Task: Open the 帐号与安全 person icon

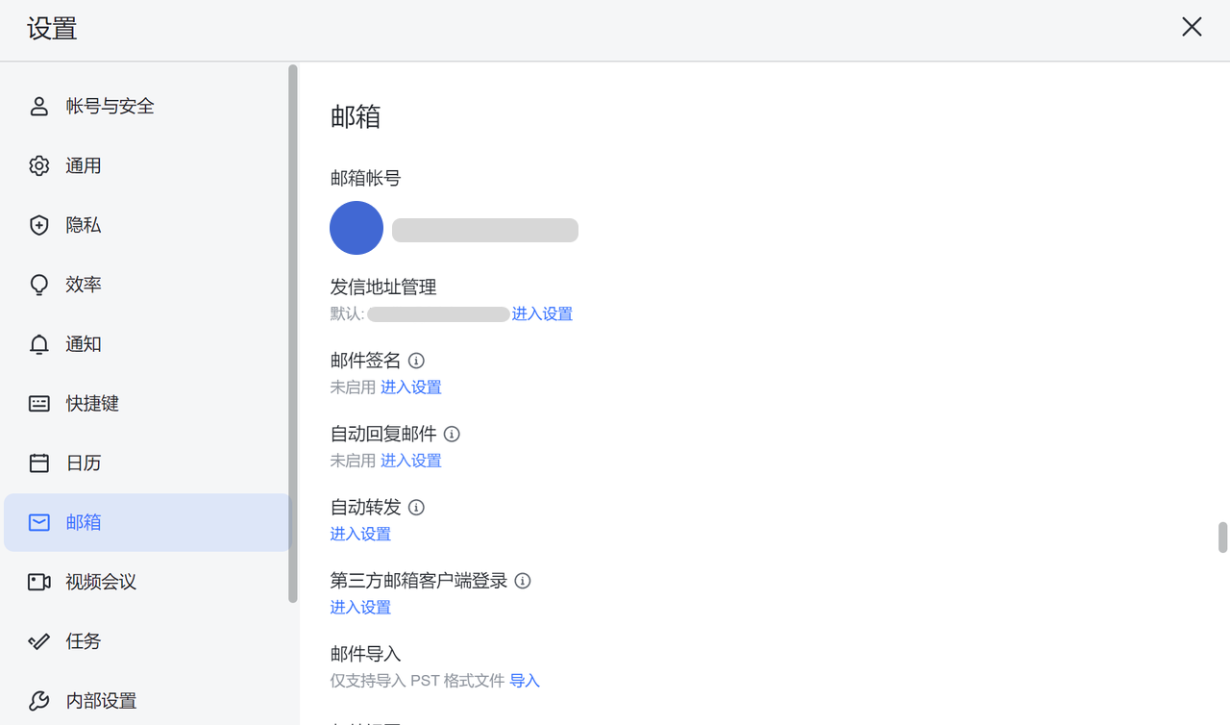Action: point(39,107)
